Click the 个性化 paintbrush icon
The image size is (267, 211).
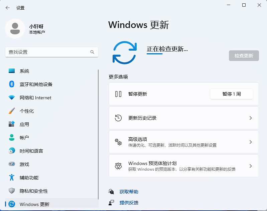click(12, 111)
